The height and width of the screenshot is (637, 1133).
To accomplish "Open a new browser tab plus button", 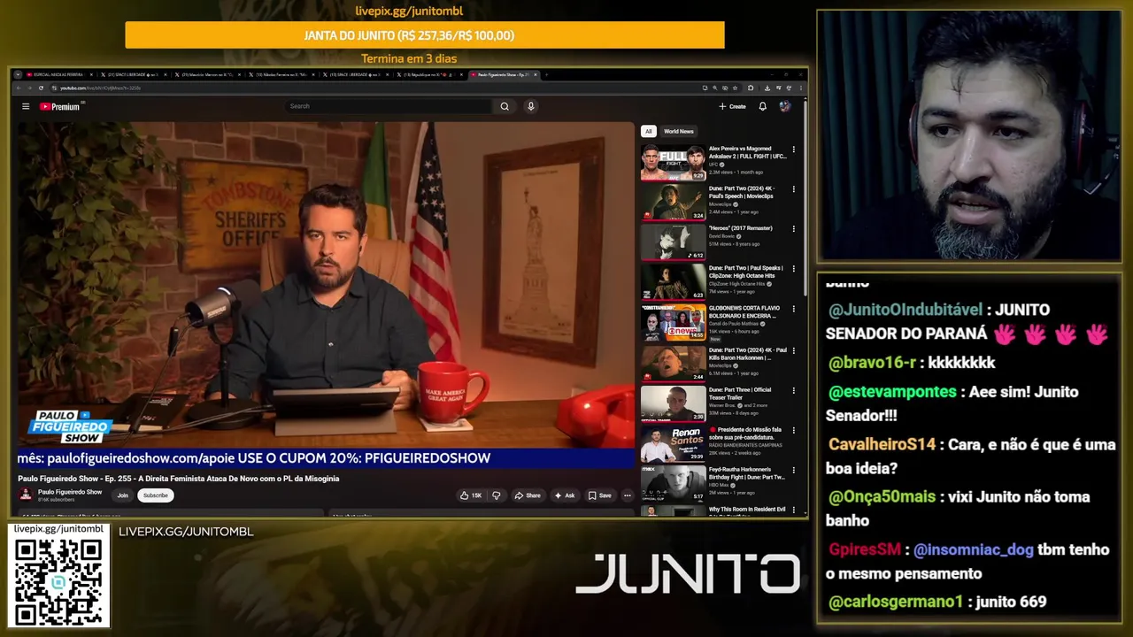I will pyautogui.click(x=547, y=74).
